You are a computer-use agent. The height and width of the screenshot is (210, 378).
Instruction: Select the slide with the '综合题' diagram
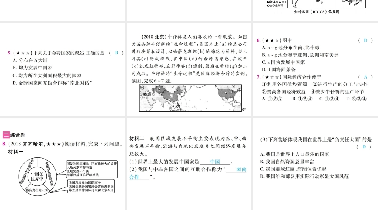[62, 164]
